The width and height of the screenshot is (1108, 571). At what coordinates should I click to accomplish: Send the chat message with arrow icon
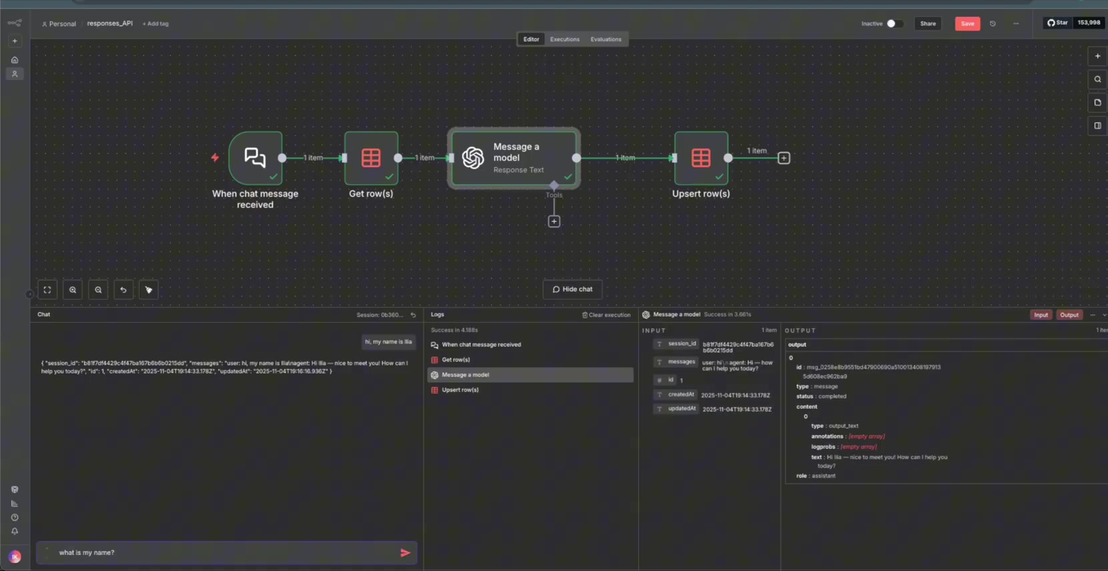(x=405, y=553)
